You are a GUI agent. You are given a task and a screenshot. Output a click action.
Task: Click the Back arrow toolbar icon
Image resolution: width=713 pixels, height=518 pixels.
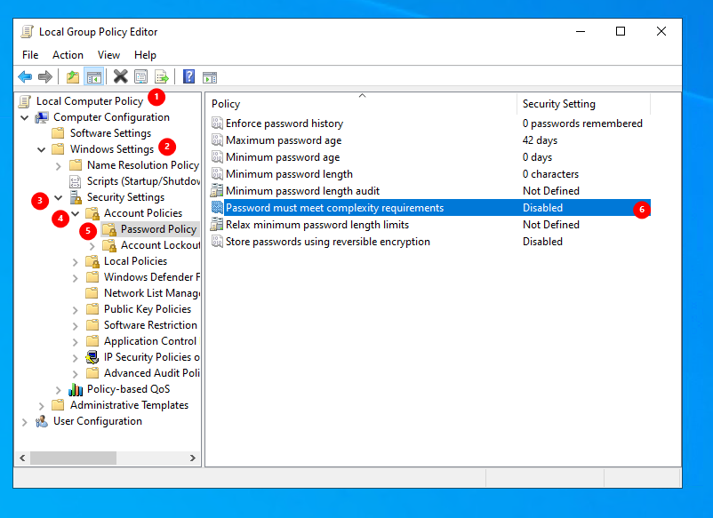click(25, 77)
